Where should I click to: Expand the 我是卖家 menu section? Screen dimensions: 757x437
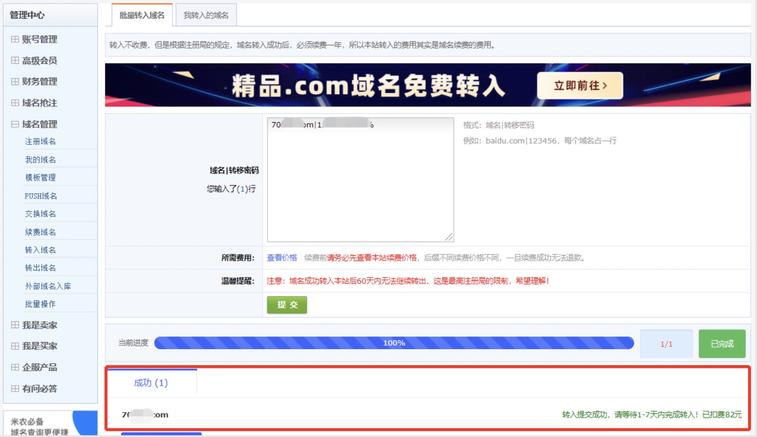34,325
